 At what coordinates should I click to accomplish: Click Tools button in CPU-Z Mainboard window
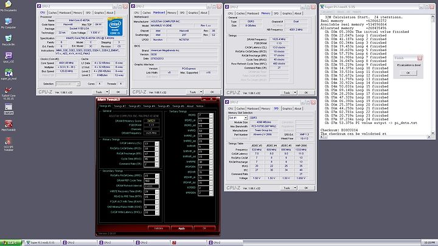(x=193, y=92)
